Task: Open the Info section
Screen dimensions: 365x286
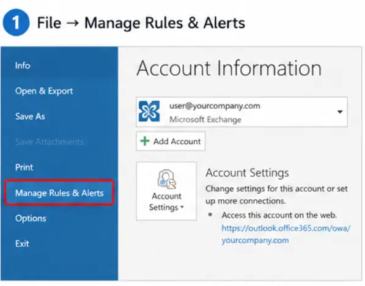Action: (x=23, y=65)
